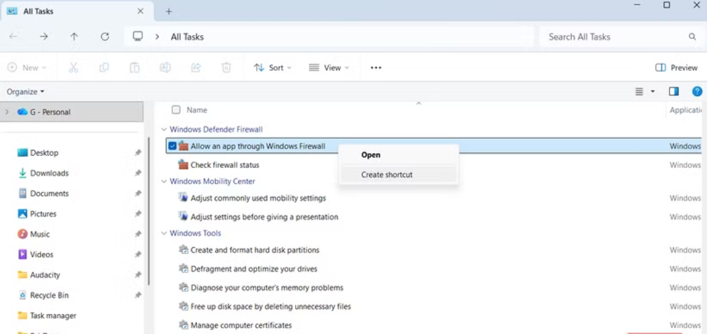The image size is (707, 334).
Task: Click the Delete trash can icon
Action: [x=226, y=67]
